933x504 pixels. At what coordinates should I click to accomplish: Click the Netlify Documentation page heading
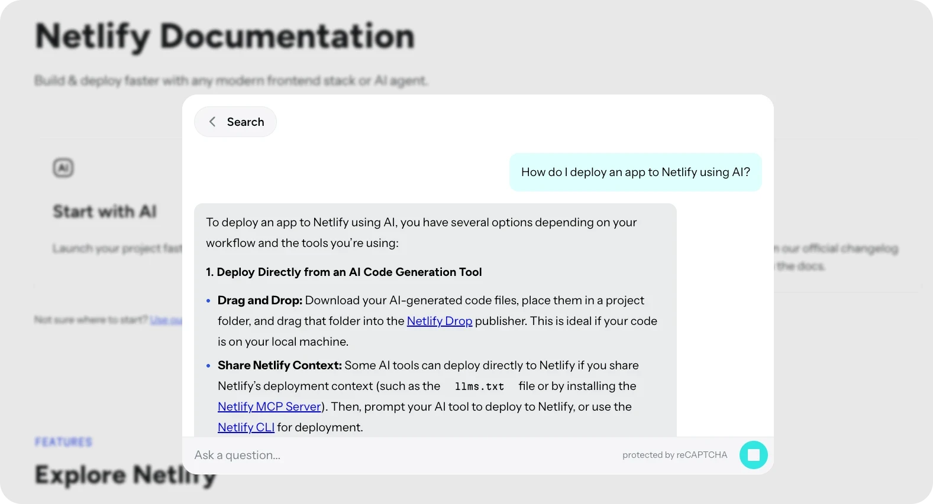click(x=225, y=37)
